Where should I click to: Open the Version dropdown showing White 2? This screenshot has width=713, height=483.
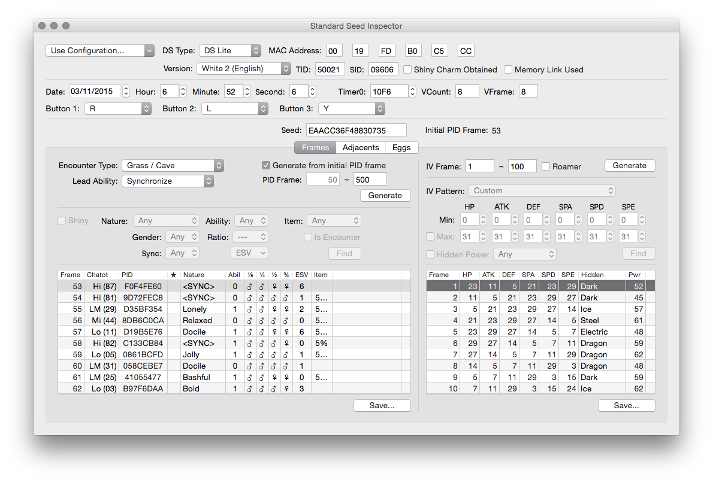(244, 69)
